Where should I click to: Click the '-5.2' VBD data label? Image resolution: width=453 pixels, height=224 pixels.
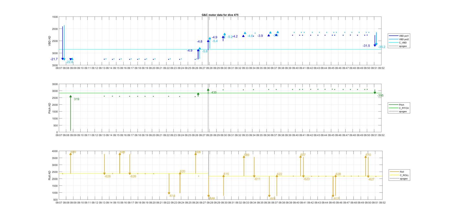(230, 37)
